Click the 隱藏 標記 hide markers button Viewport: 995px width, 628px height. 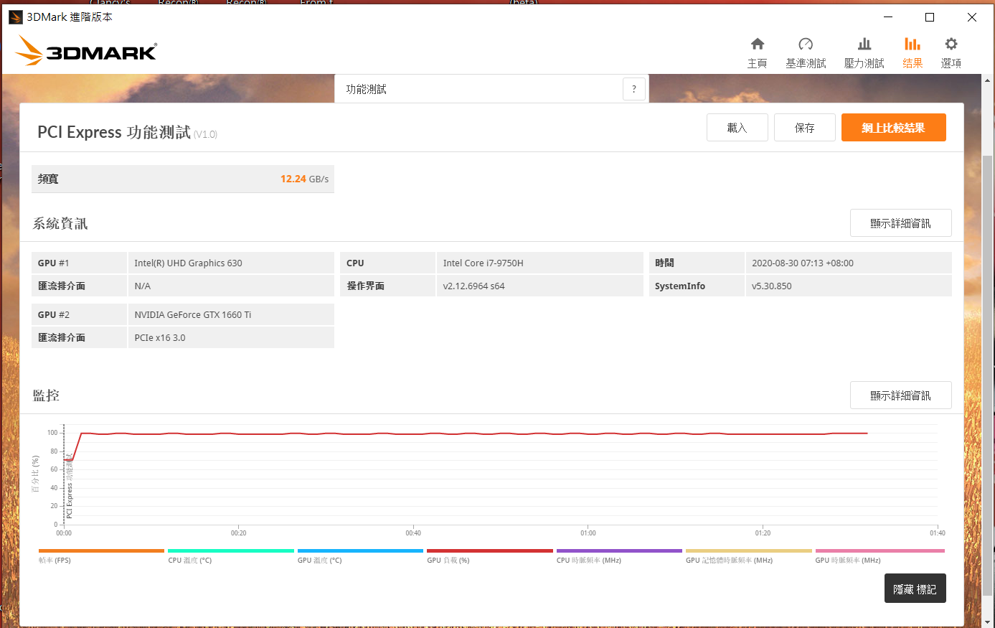pos(915,589)
